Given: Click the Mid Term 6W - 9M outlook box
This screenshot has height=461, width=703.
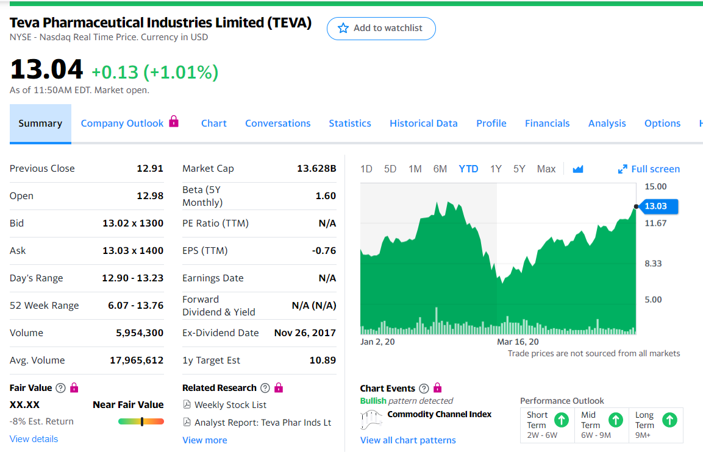Looking at the screenshot, I should pyautogui.click(x=602, y=424).
